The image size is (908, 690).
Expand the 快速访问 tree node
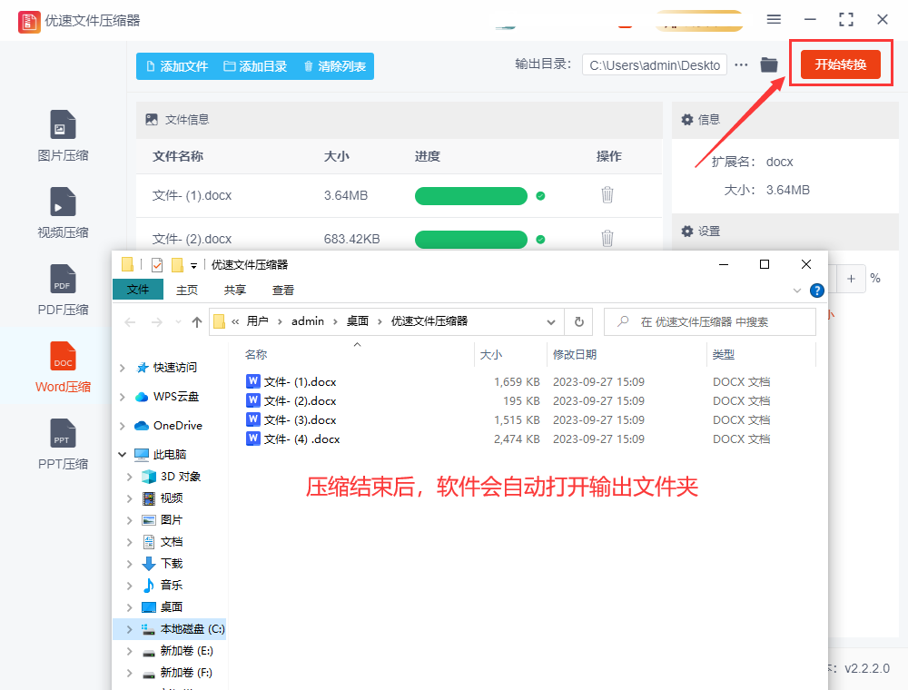tap(123, 368)
